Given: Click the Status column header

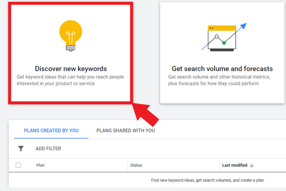Looking at the screenshot, I should (136, 165).
